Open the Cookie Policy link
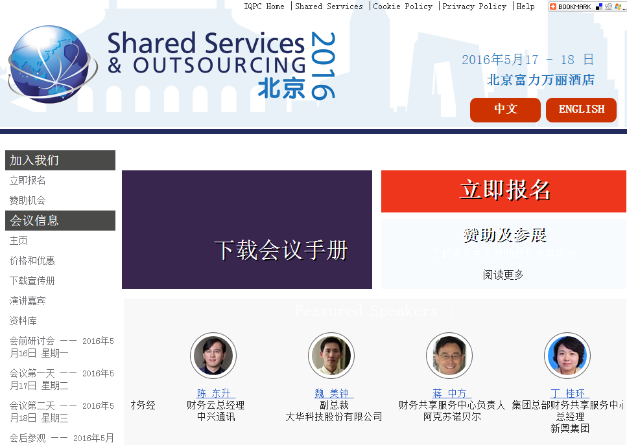This screenshot has width=627, height=445. pyautogui.click(x=403, y=6)
